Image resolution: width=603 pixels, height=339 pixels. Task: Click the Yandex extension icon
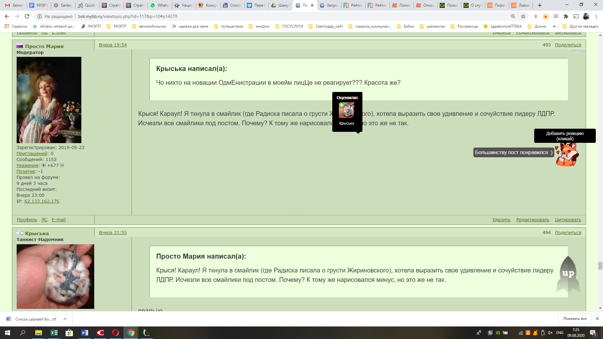coord(536,16)
